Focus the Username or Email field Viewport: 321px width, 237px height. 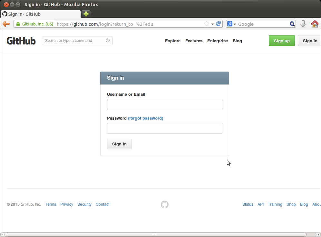(x=165, y=104)
